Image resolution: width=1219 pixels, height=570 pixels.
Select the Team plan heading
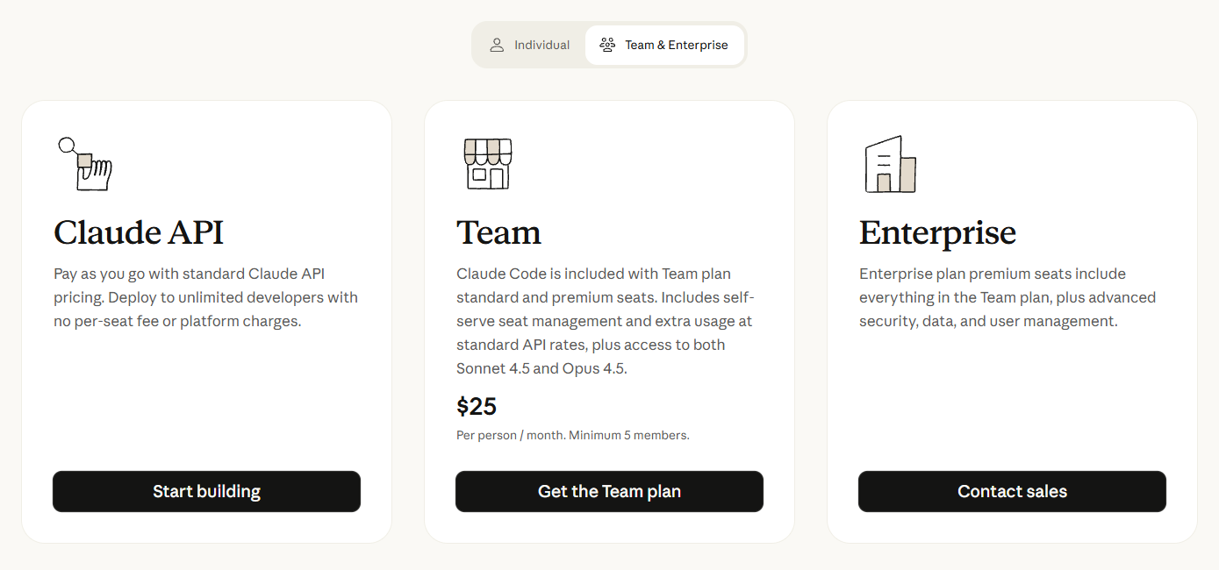click(x=498, y=233)
